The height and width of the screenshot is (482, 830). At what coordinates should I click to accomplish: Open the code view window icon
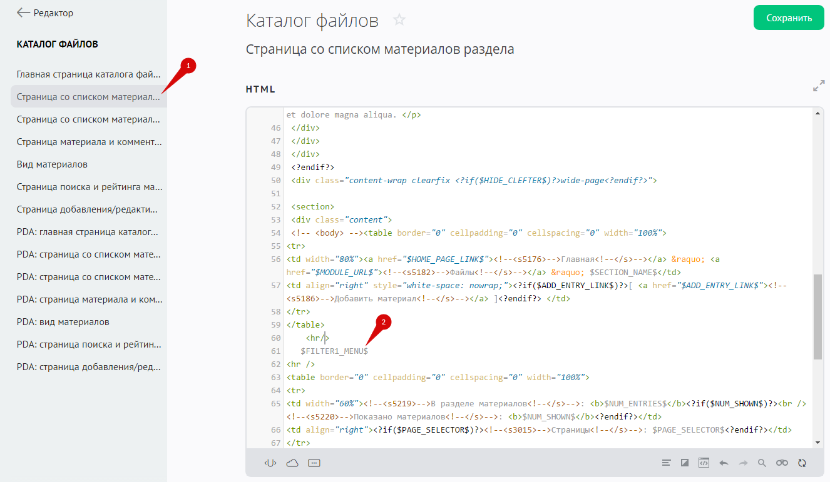coord(704,463)
